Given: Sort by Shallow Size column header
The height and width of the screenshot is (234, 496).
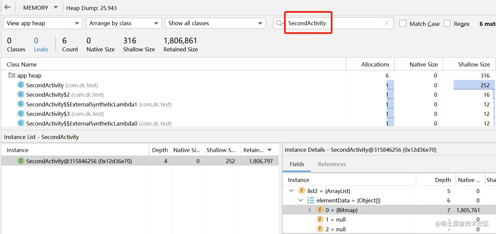Looking at the screenshot, I should click(469, 64).
